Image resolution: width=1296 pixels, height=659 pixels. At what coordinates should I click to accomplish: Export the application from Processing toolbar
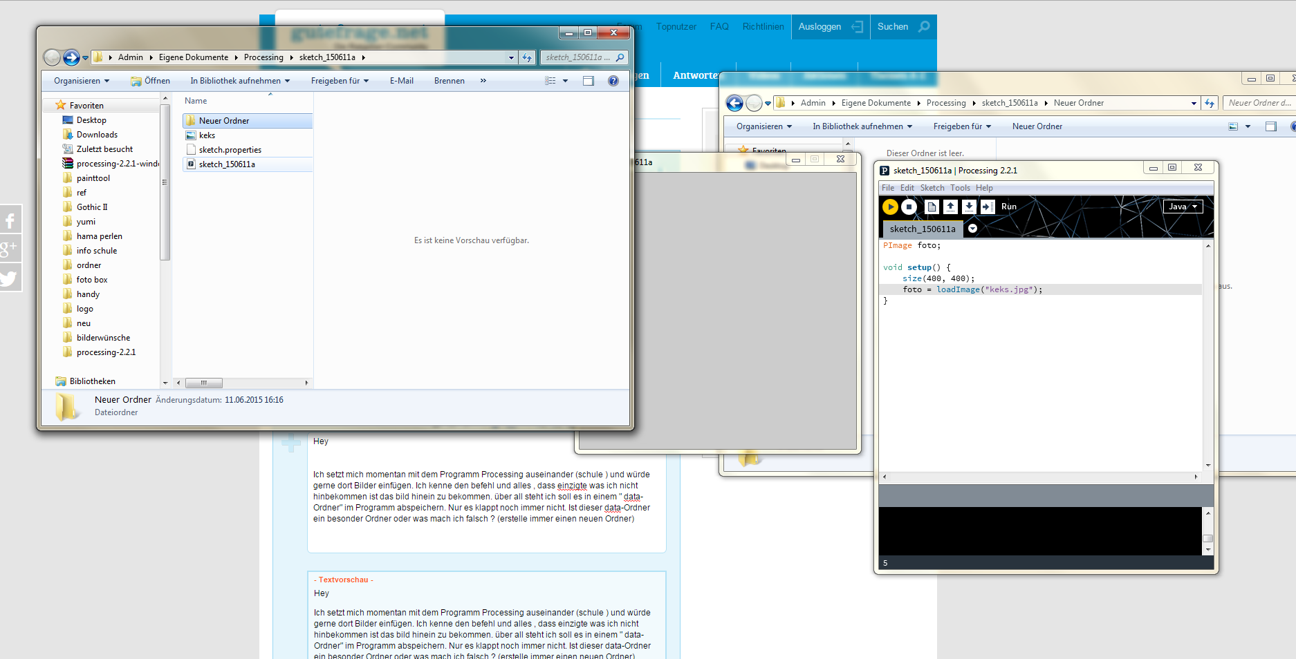coord(988,207)
